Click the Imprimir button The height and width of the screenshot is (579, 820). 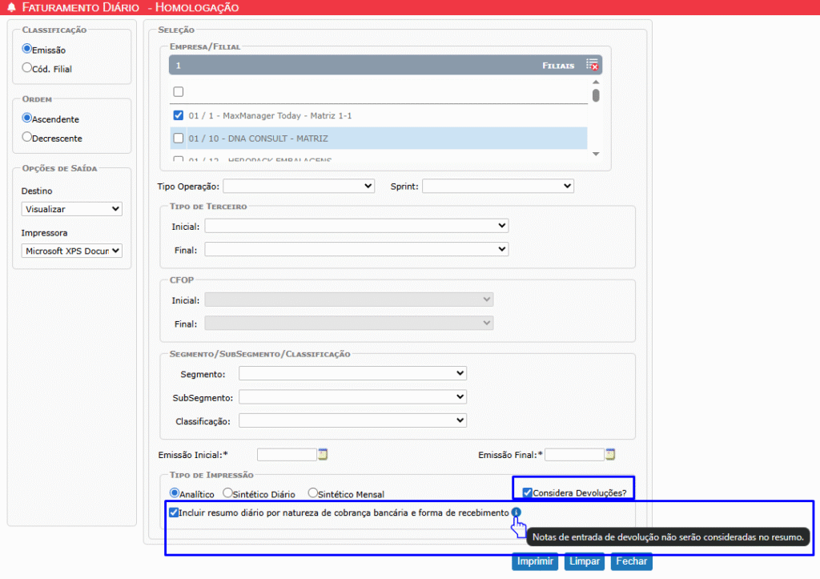tap(535, 561)
